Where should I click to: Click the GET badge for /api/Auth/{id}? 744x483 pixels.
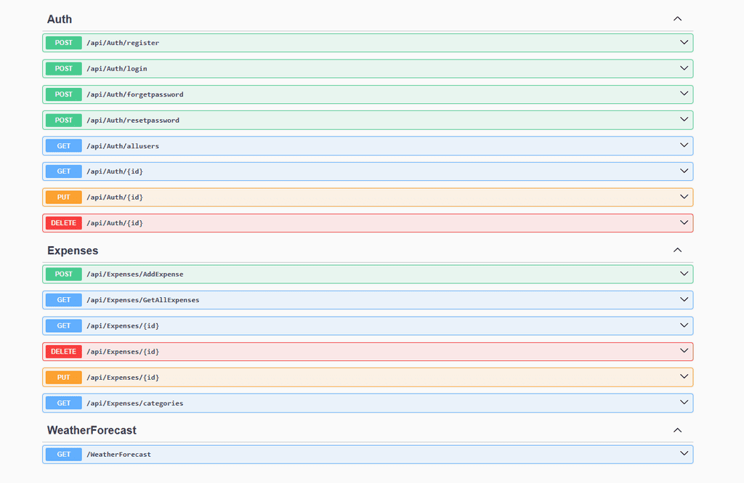64,171
